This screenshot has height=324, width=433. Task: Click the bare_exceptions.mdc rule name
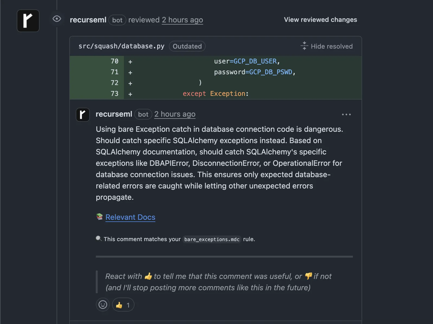point(212,239)
